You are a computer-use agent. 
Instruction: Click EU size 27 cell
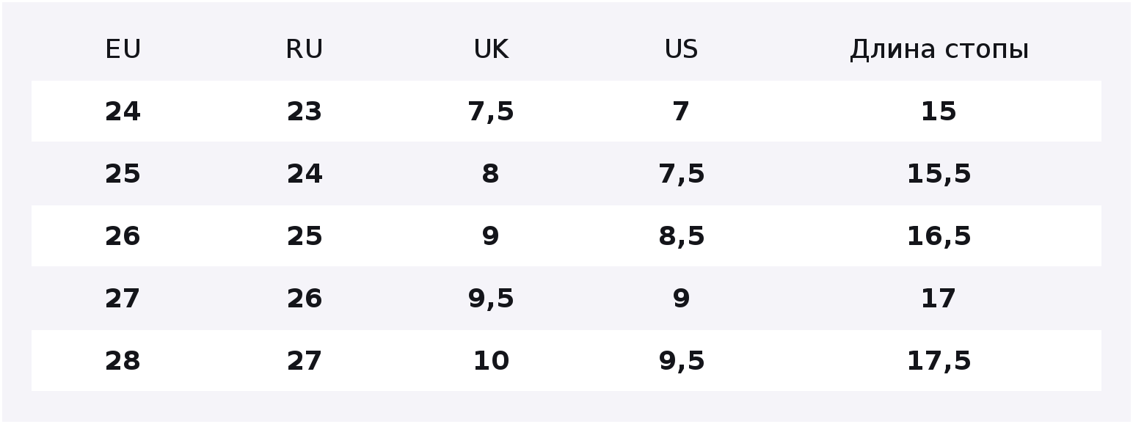123,299
